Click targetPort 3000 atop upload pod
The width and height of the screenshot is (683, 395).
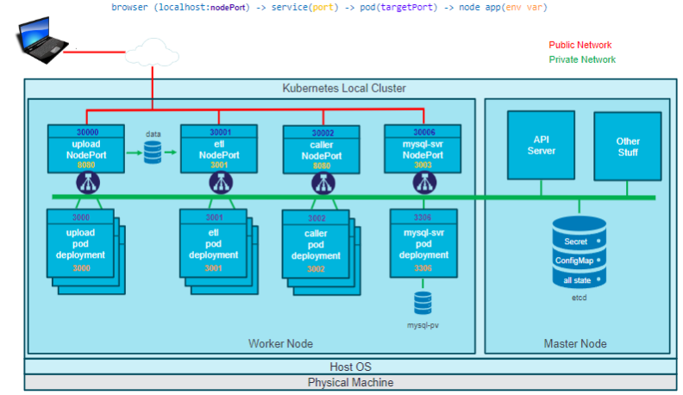point(81,217)
